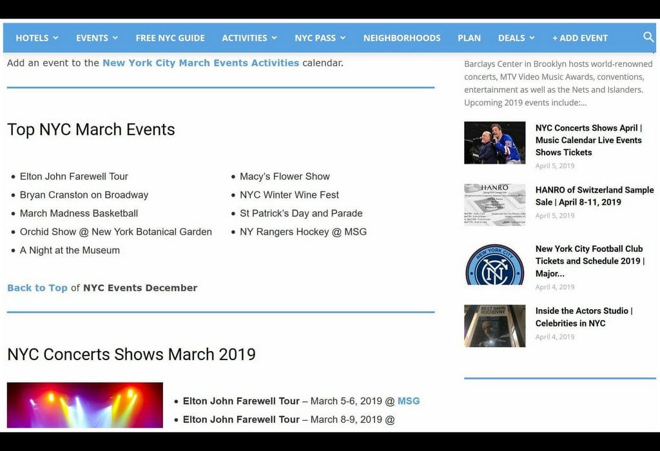Open New York City Football Club article
660x451 pixels.
(x=590, y=261)
